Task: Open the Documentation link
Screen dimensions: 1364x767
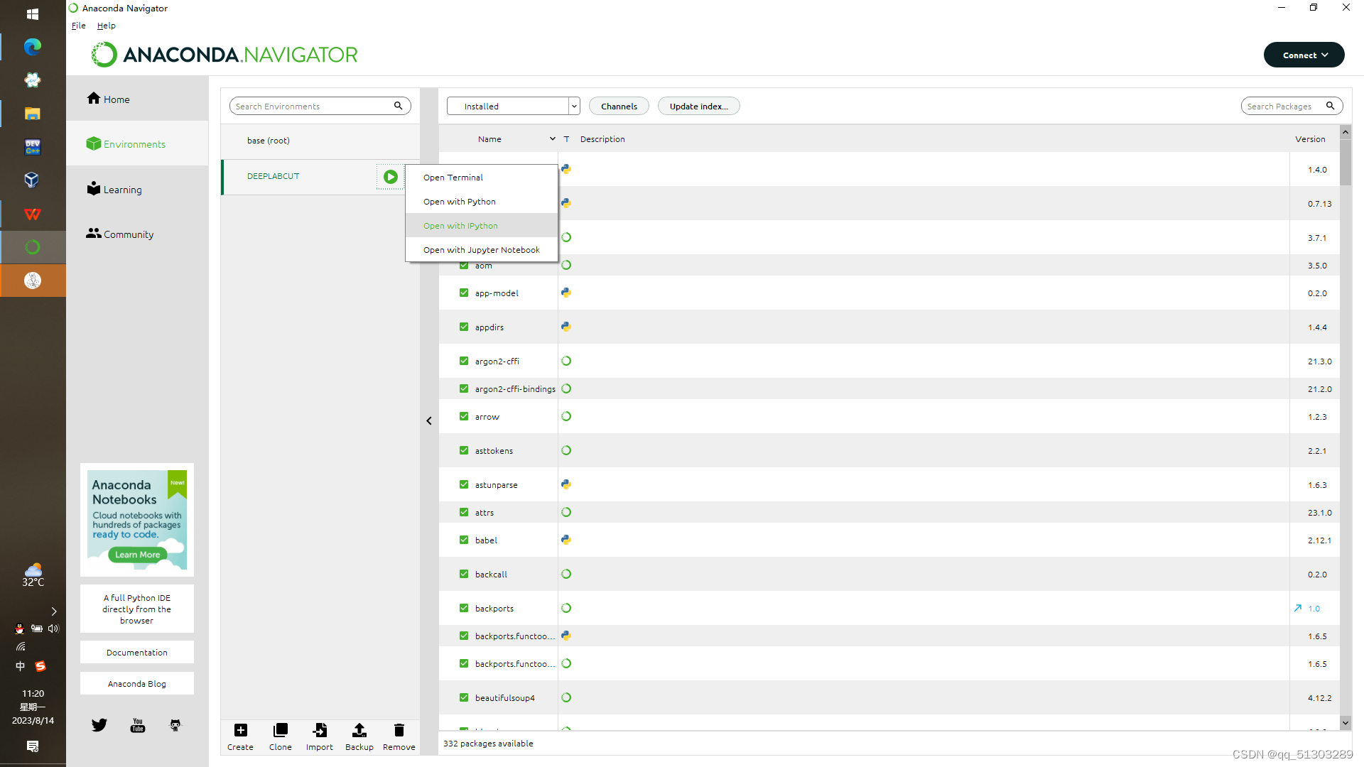Action: tap(137, 653)
